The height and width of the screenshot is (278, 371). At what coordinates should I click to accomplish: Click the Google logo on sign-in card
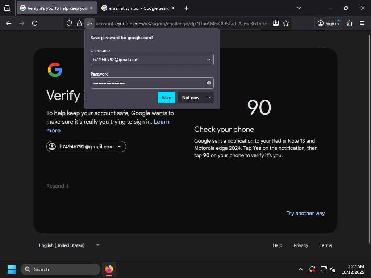[x=55, y=70]
